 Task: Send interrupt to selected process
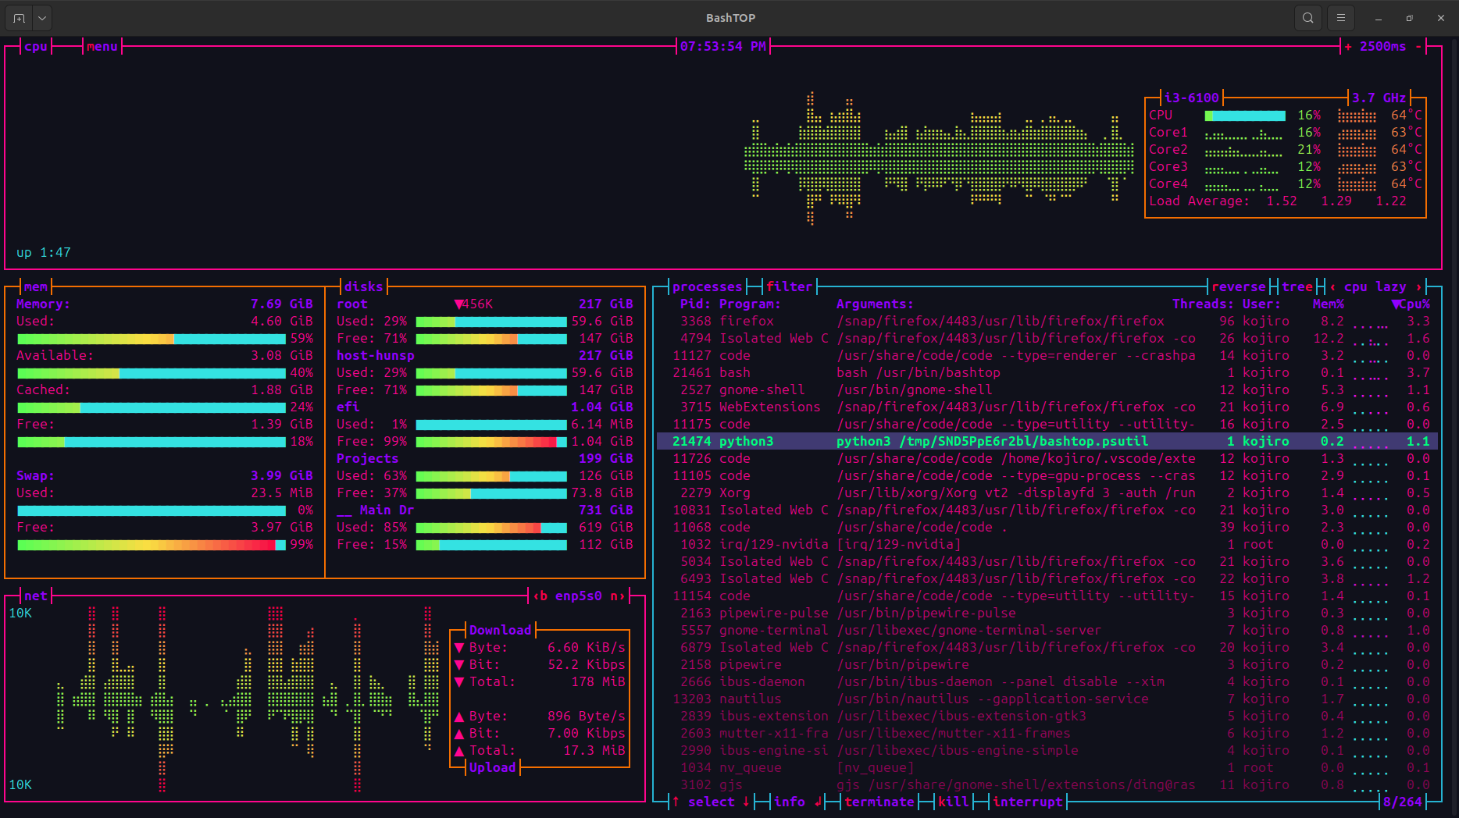tap(1028, 802)
